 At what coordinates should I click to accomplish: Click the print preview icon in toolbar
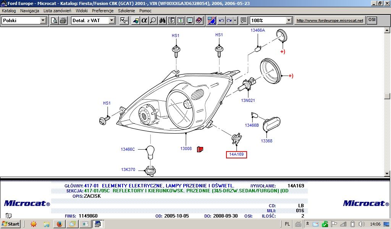[54, 21]
